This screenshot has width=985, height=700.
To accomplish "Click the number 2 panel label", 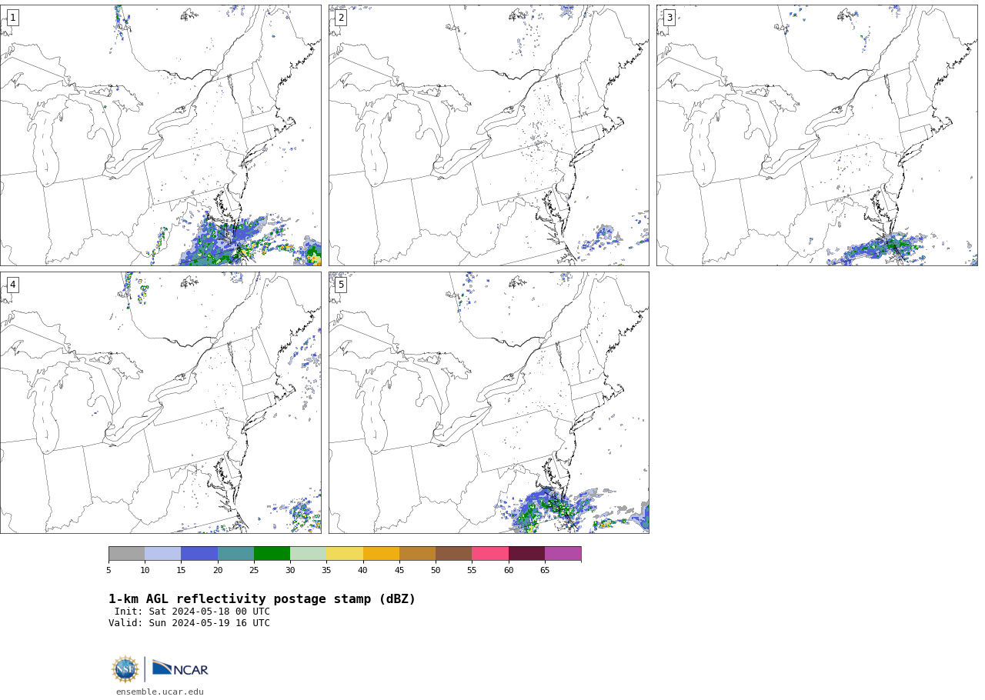I will coord(341,18).
